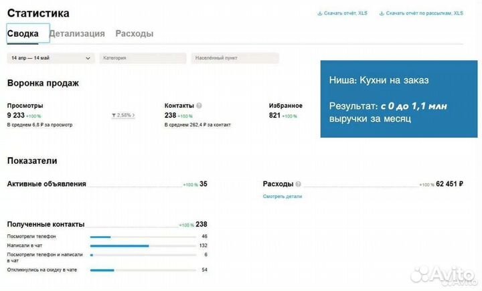Image resolution: width=482 pixels, height=291 pixels.
Task: Click the Полученные контакты label
Action: [x=46, y=224]
